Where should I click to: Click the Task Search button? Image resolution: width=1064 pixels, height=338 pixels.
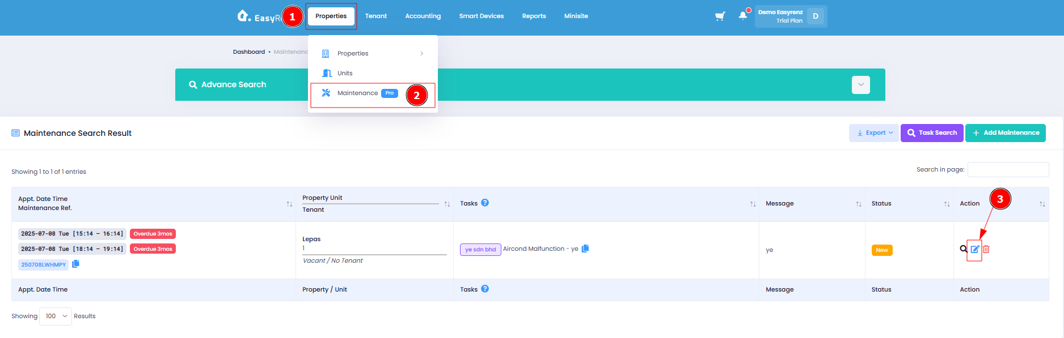pyautogui.click(x=932, y=133)
